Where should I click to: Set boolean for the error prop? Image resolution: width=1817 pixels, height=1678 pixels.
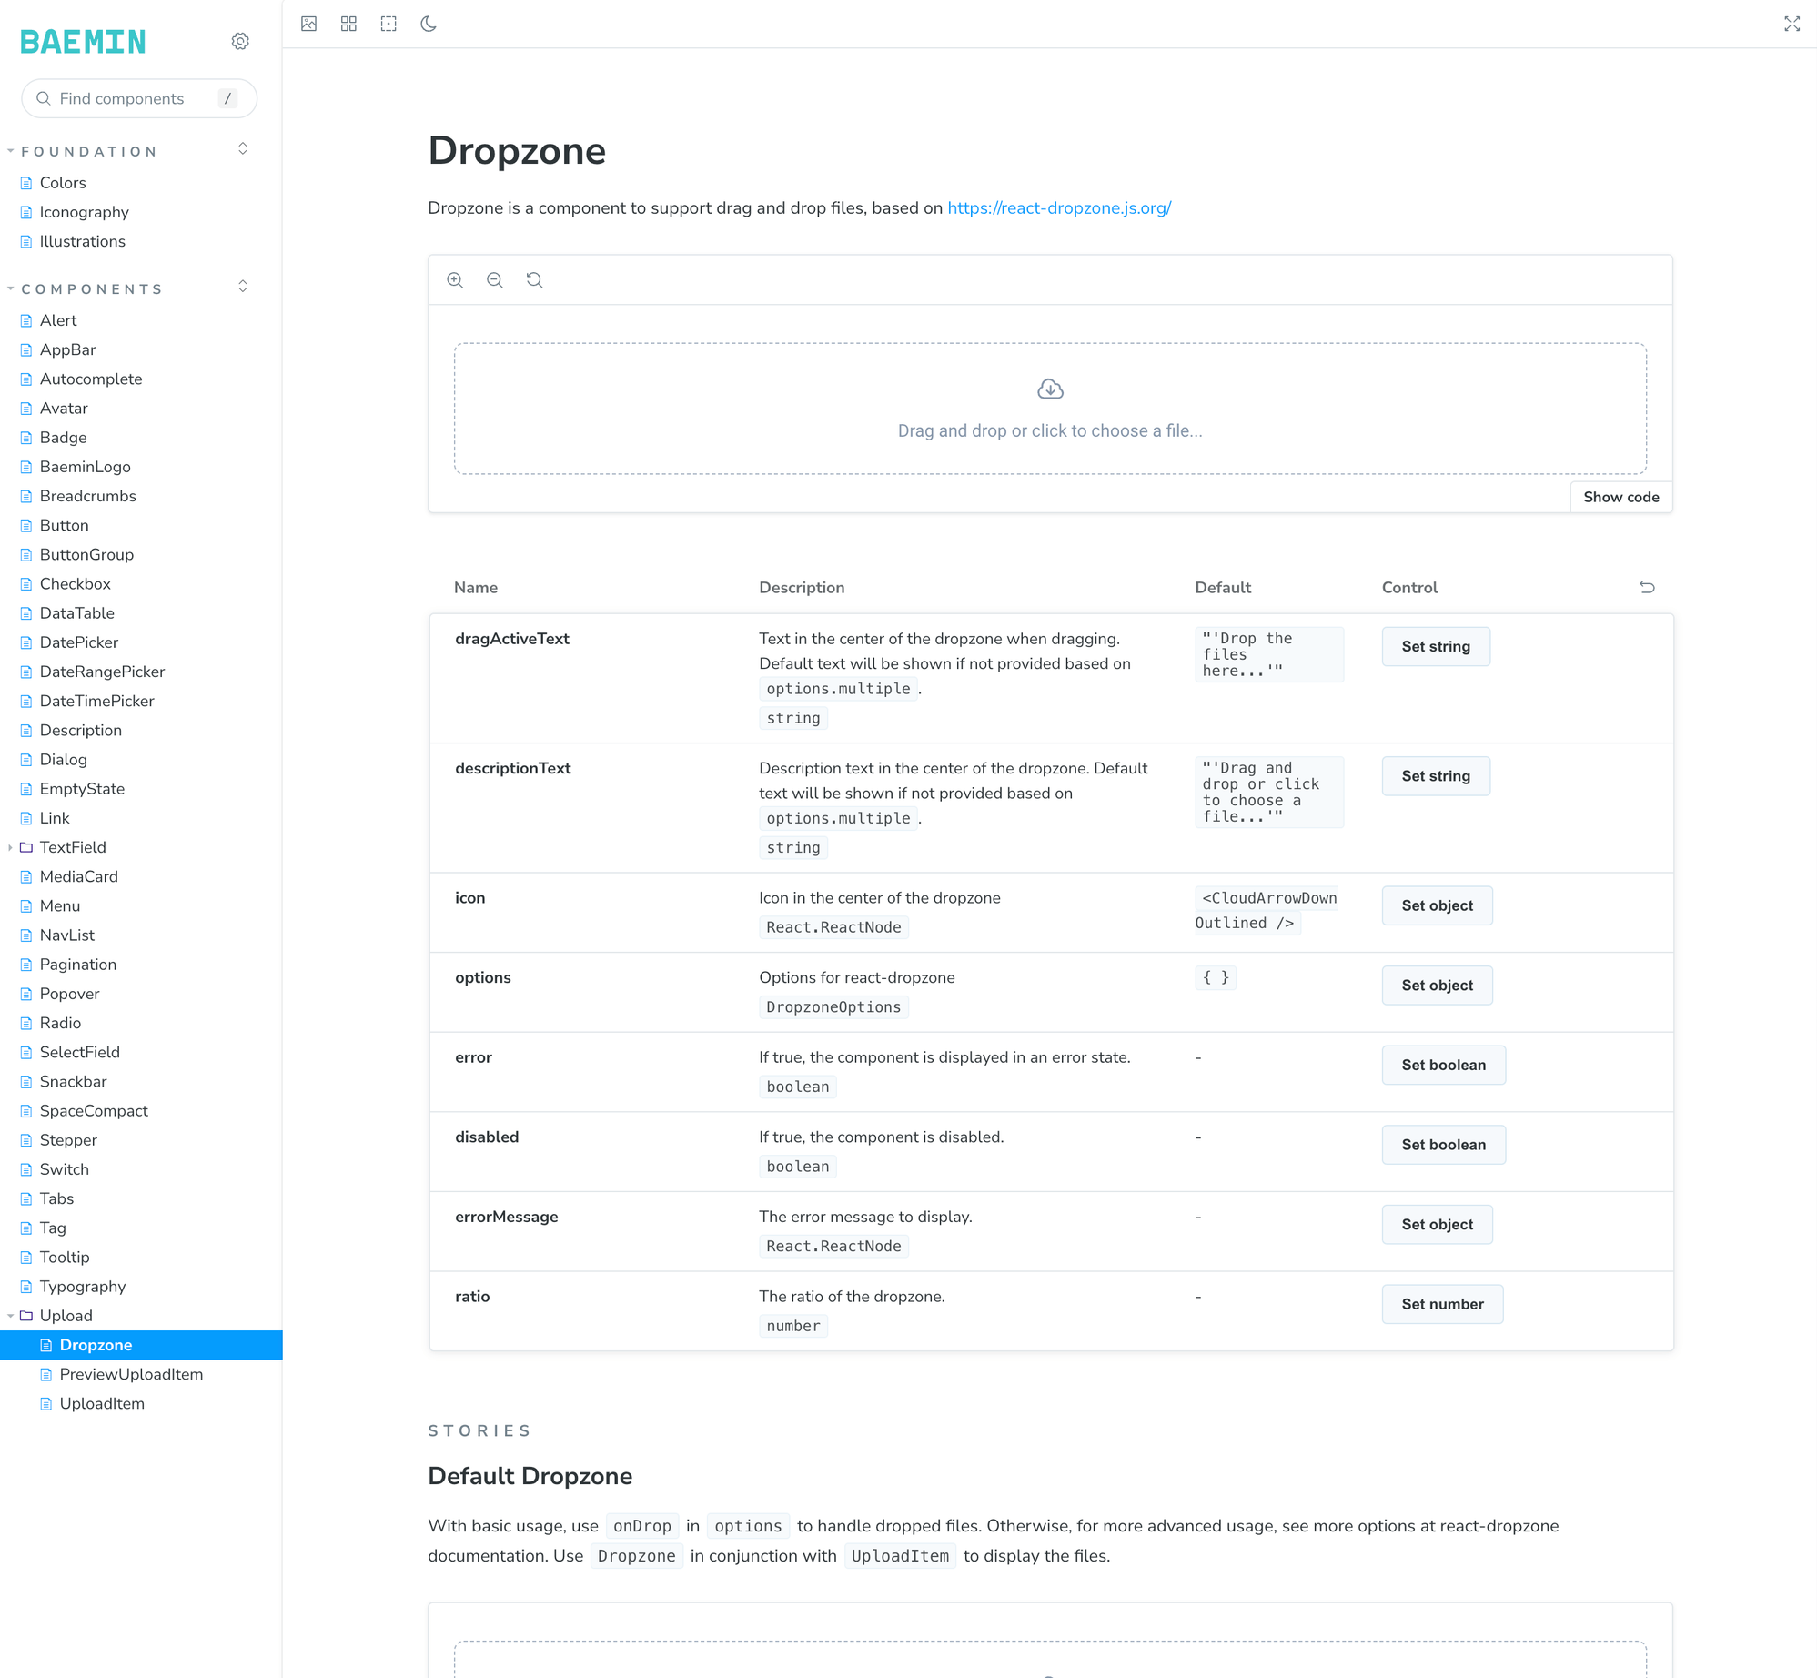[1443, 1065]
